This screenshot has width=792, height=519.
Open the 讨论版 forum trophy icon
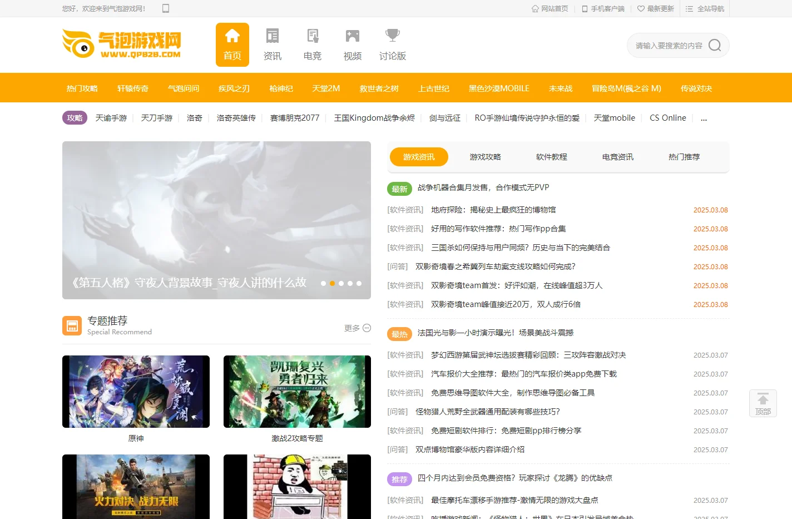click(393, 45)
